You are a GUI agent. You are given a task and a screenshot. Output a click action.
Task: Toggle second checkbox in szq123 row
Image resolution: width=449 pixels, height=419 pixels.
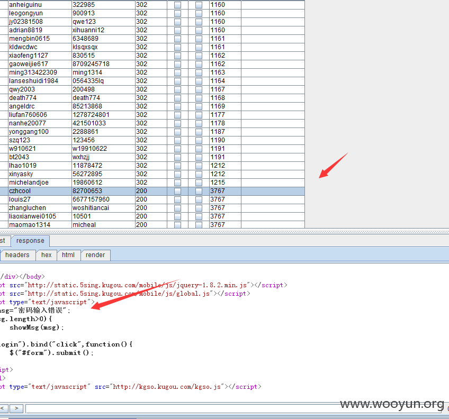click(x=199, y=140)
